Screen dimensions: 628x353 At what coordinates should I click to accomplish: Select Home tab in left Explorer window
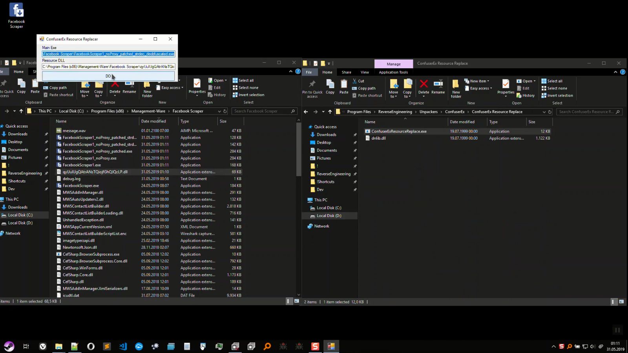point(18,72)
